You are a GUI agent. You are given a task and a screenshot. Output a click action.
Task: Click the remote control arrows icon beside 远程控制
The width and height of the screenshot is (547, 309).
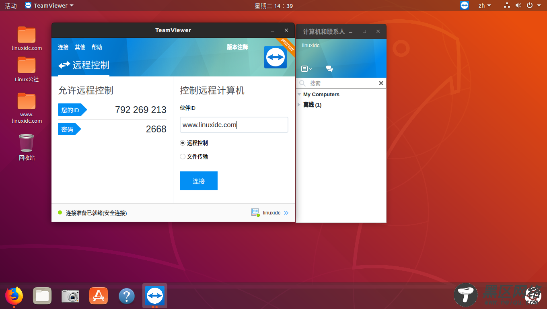pyautogui.click(x=64, y=65)
